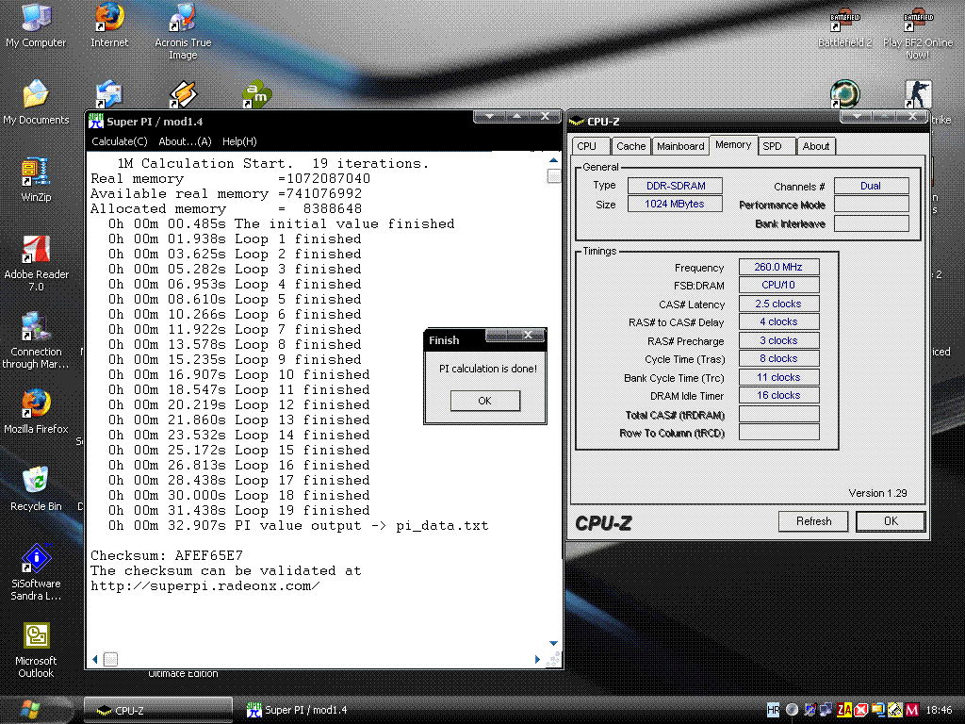Open Acronis True Image shortcut
This screenshot has width=965, height=724.
coord(182,19)
